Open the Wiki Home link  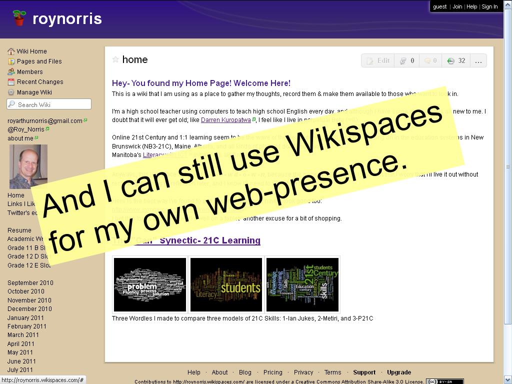click(31, 51)
